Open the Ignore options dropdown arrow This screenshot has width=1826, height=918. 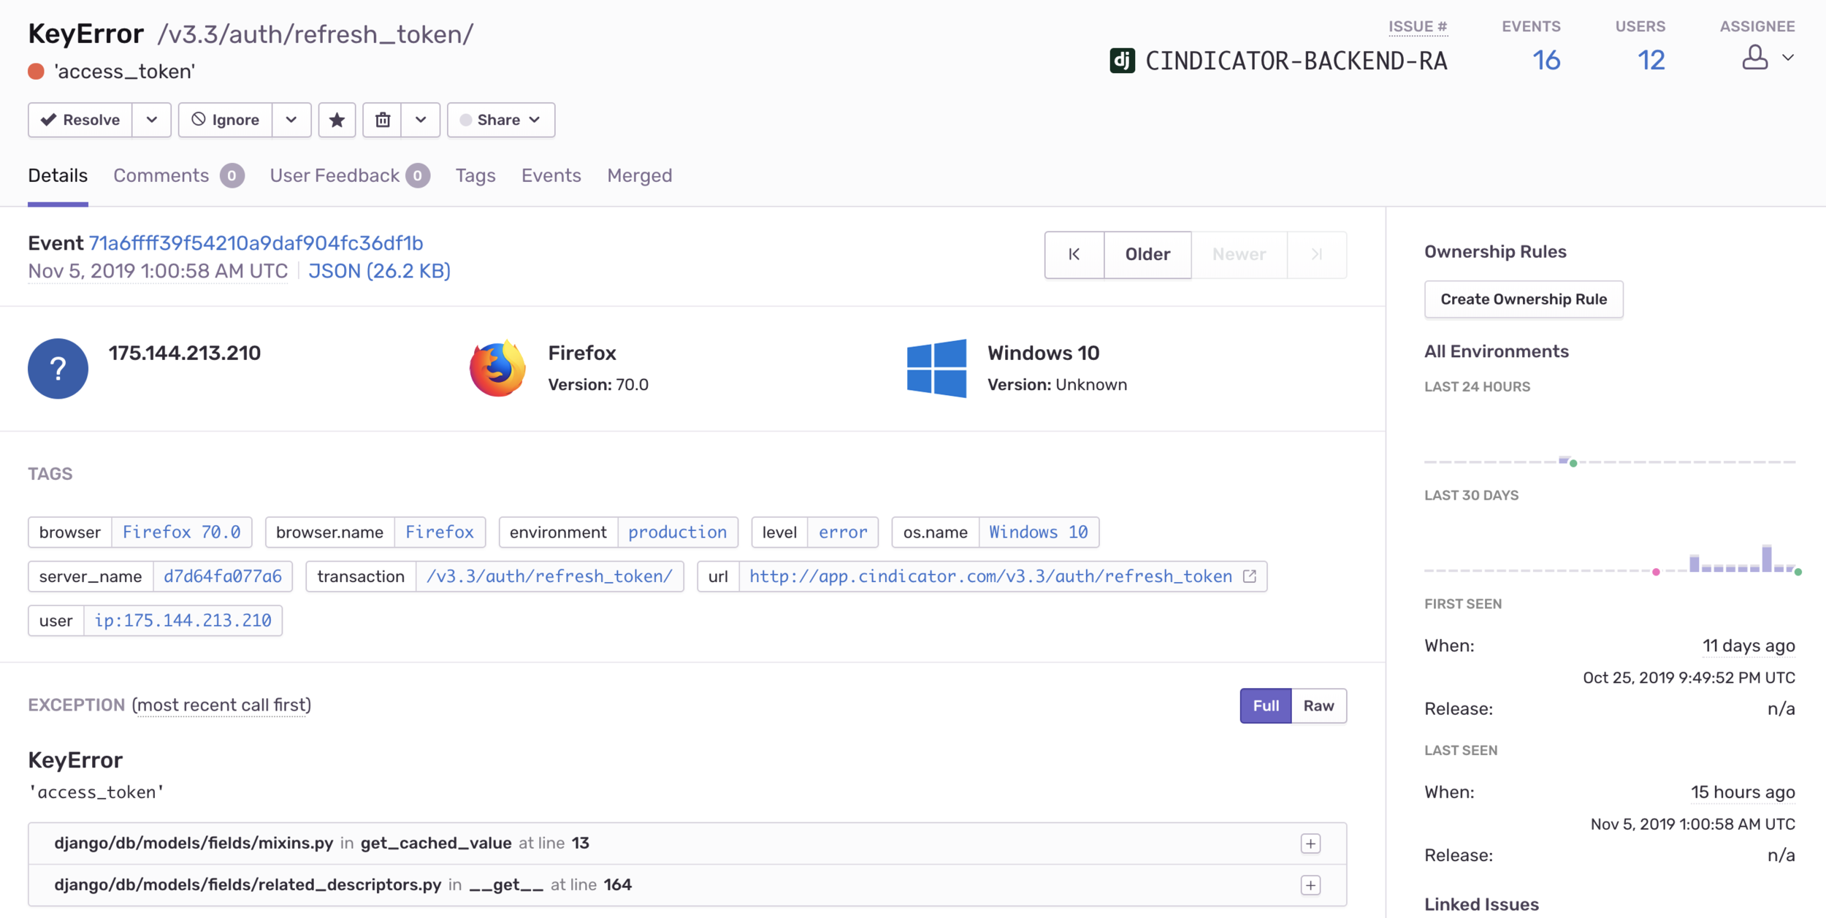click(291, 120)
